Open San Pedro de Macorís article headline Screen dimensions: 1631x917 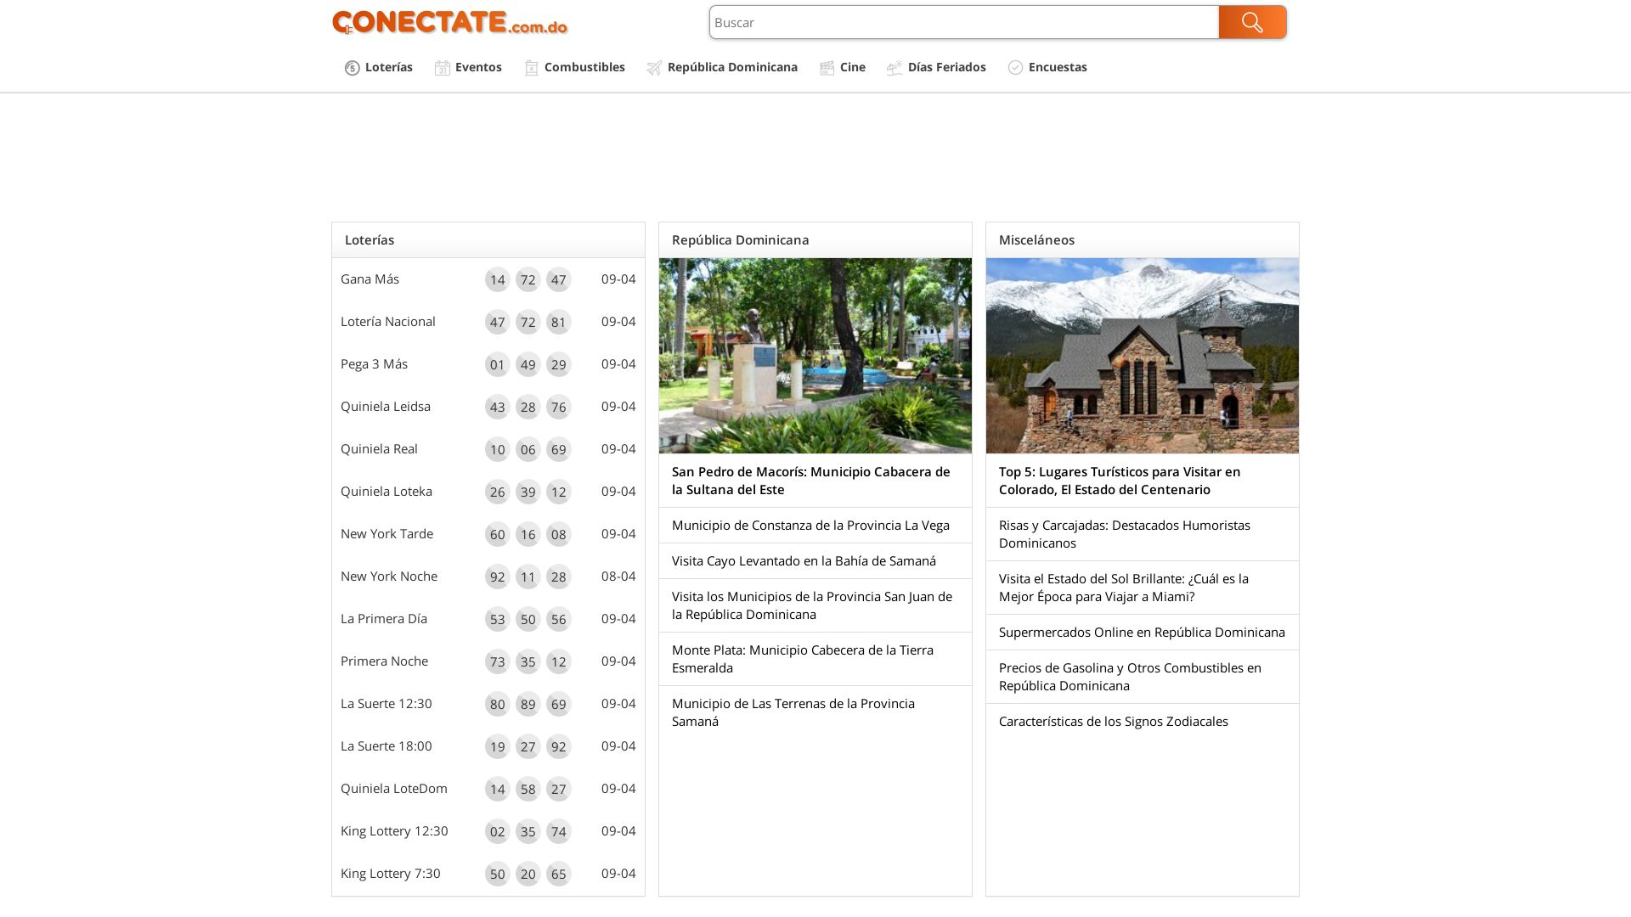coord(811,481)
